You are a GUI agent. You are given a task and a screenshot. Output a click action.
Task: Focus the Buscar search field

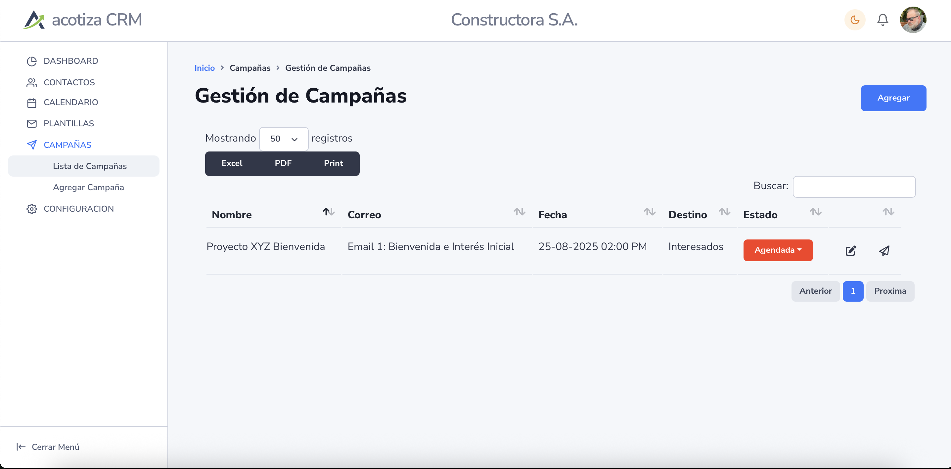tap(854, 187)
